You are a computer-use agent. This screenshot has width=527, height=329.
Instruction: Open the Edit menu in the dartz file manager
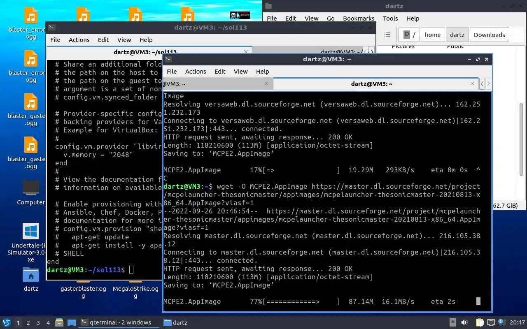point(291,18)
